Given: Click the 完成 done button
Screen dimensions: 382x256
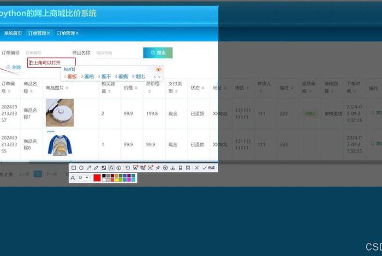Looking at the screenshot, I should tap(208, 168).
